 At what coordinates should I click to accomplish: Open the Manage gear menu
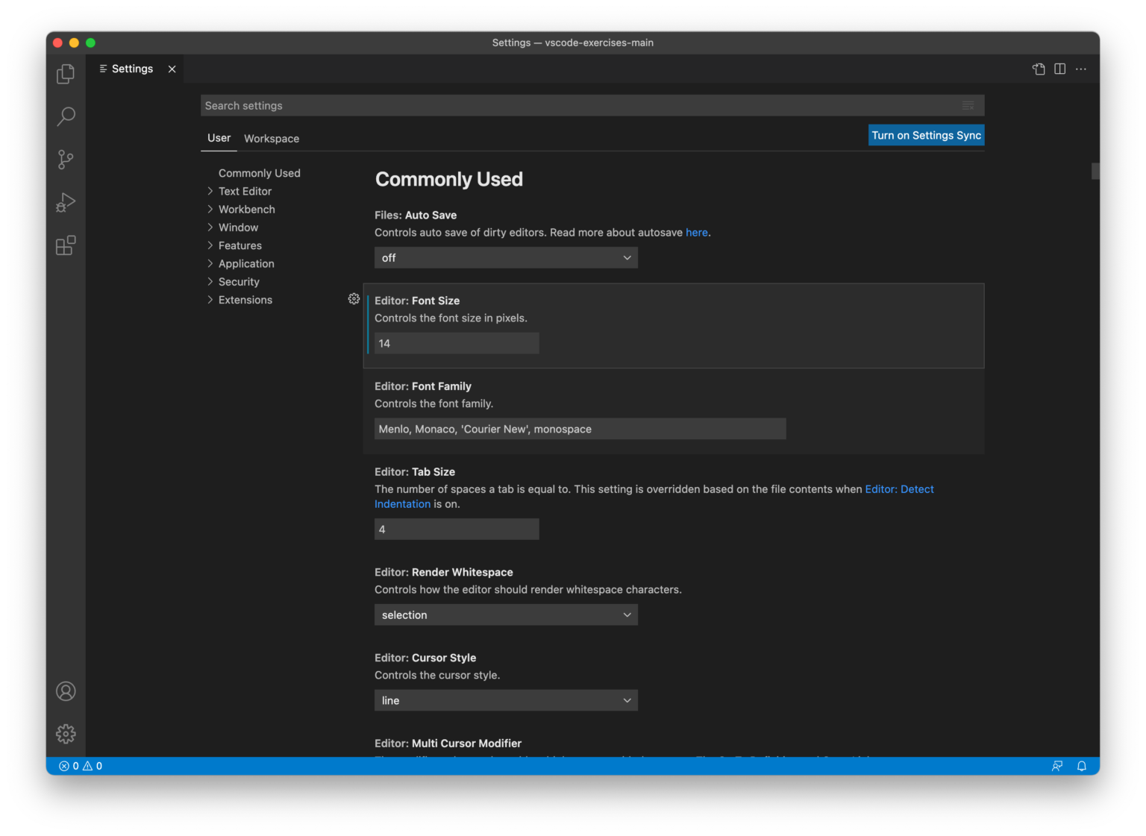66,734
